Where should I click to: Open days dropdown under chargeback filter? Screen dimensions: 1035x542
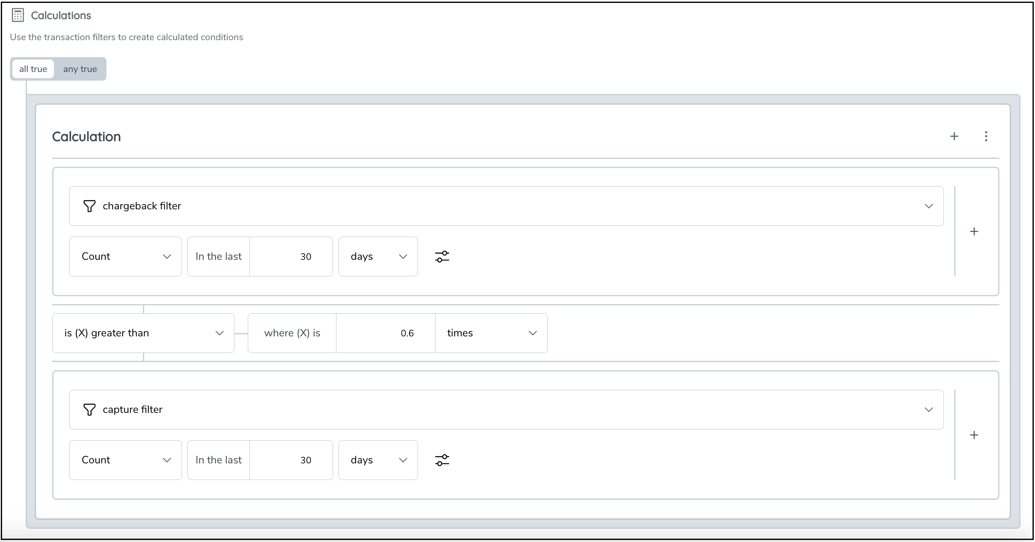378,257
